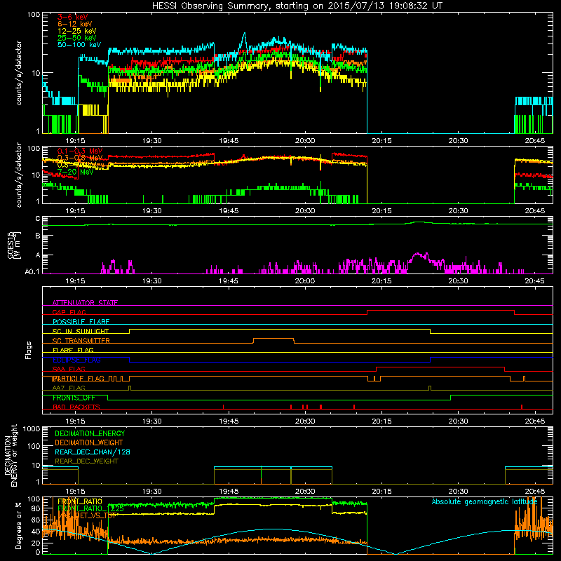This screenshot has height=561, width=561.
Task: Click the 0.3-0.8 MeV legend entry
Action: (x=80, y=158)
